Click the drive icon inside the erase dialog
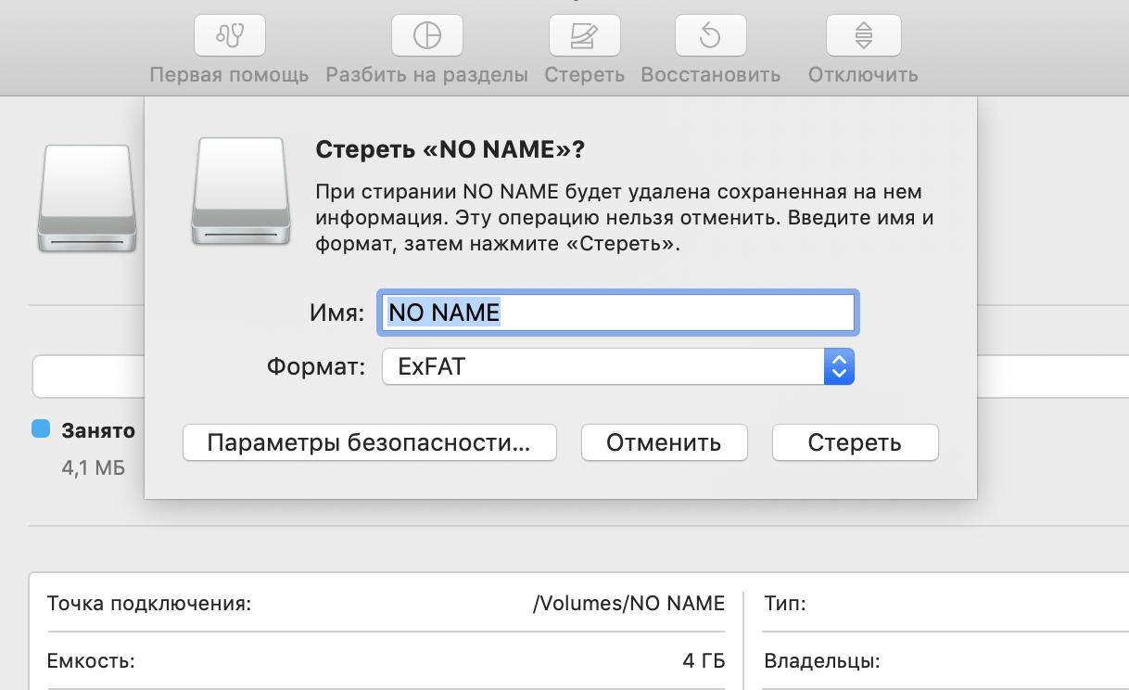The image size is (1129, 690). pyautogui.click(x=238, y=192)
